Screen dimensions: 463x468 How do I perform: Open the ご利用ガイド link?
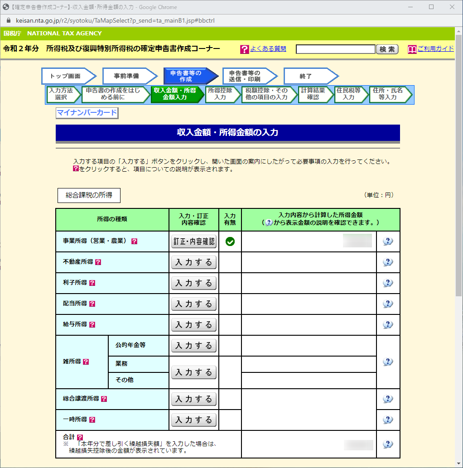[435, 48]
